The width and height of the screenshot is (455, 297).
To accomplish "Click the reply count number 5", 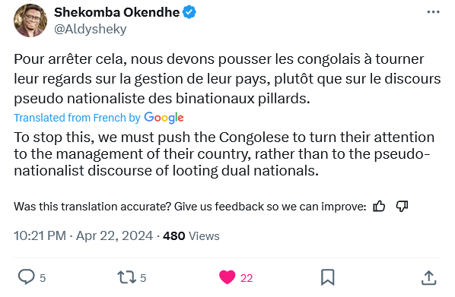I will 43,278.
